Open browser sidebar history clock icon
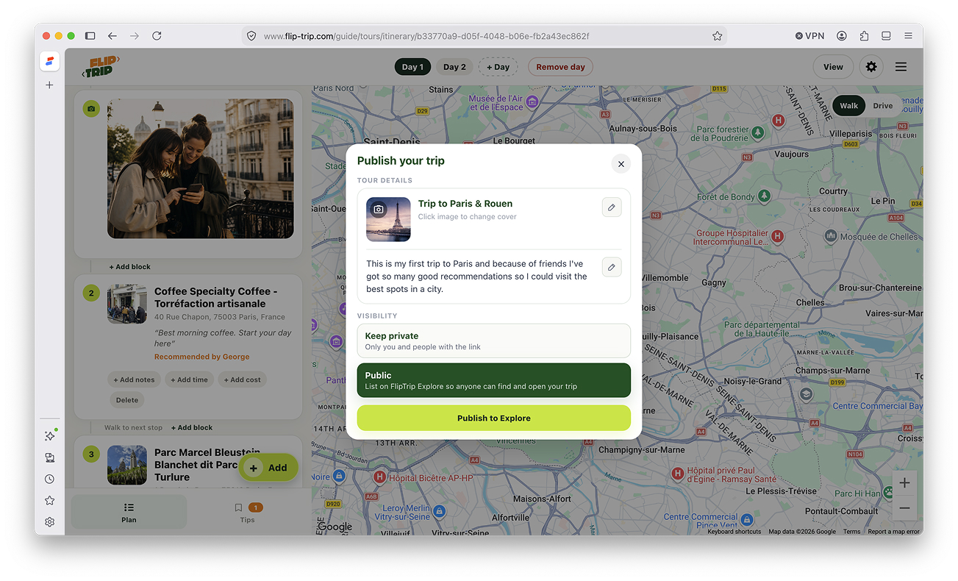 49,479
